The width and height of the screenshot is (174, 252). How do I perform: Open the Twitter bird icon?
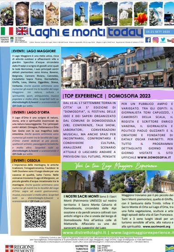pos(163,40)
